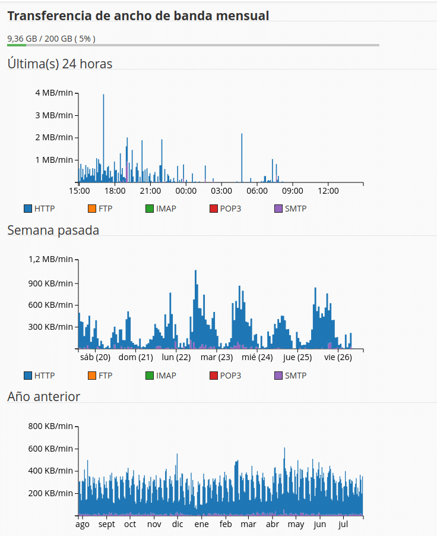The height and width of the screenshot is (536, 437).
Task: Select the Última(s) 24 horas heading
Action: click(60, 64)
